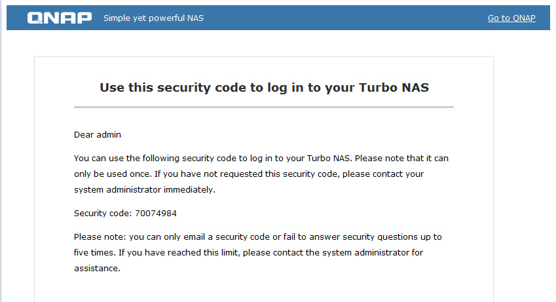
Task: Click the line starting 'You can use the following'
Action: pos(261,159)
